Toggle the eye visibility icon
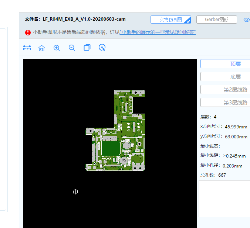Screen dimensions: 250x228 click(247, 20)
